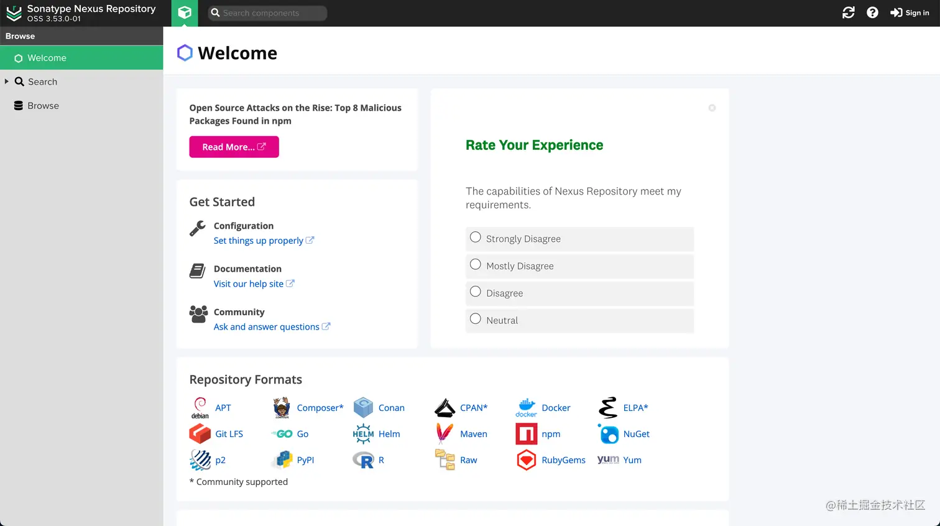The height and width of the screenshot is (526, 940).
Task: Open the Help question mark icon
Action: [x=872, y=12]
